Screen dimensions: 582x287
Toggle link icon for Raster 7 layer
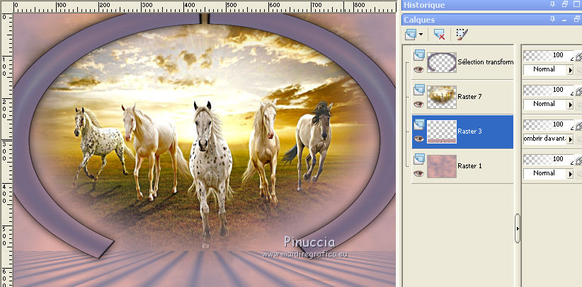(578, 90)
